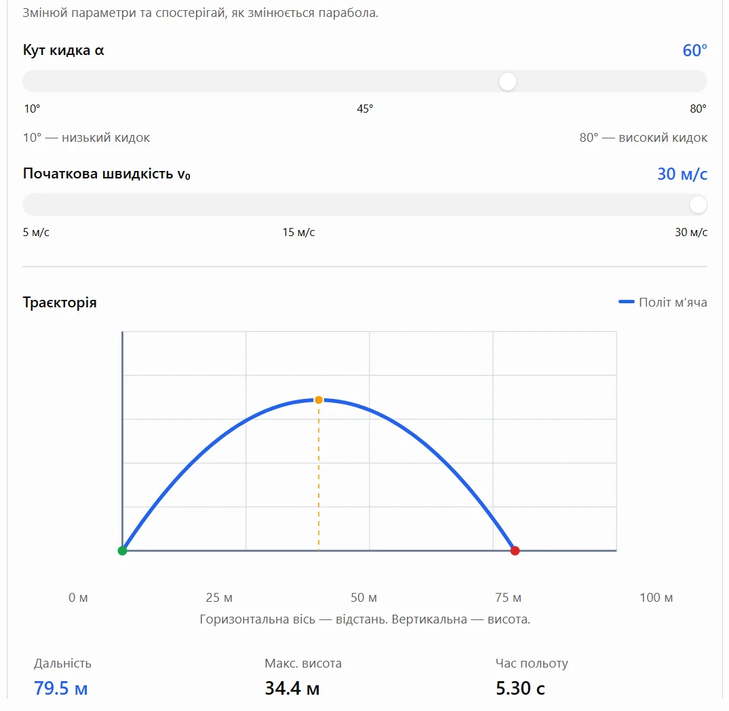Click the Кут кидка α label
The width and height of the screenshot is (729, 711).
tap(63, 50)
